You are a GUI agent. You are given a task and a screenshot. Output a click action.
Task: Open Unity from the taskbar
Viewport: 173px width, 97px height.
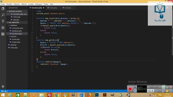pyautogui.click(x=128, y=95)
